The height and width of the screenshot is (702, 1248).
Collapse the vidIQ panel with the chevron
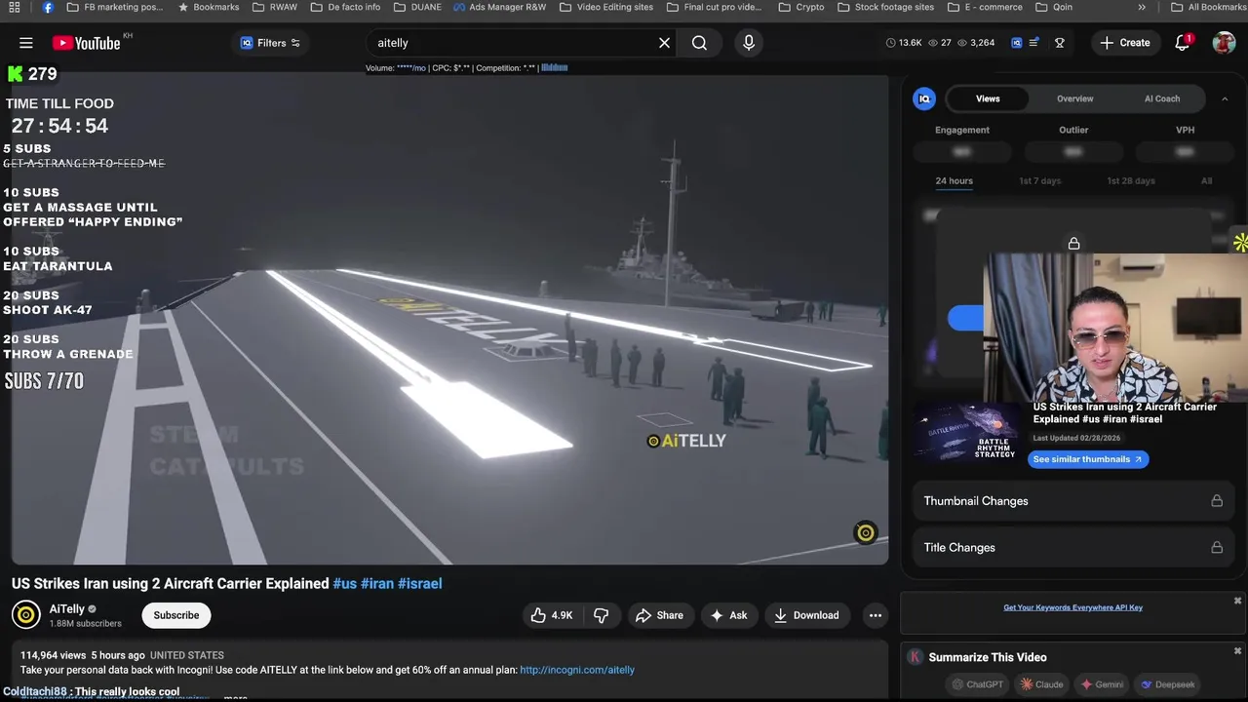click(1225, 98)
